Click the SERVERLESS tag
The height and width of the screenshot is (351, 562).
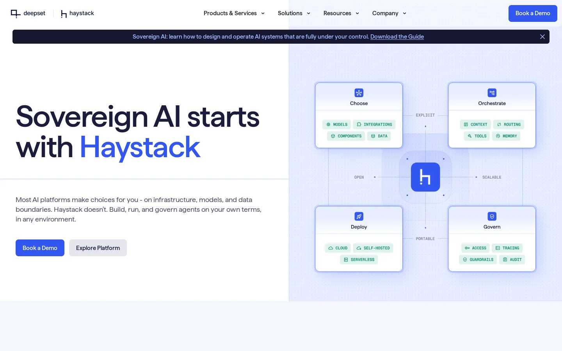[359, 260]
